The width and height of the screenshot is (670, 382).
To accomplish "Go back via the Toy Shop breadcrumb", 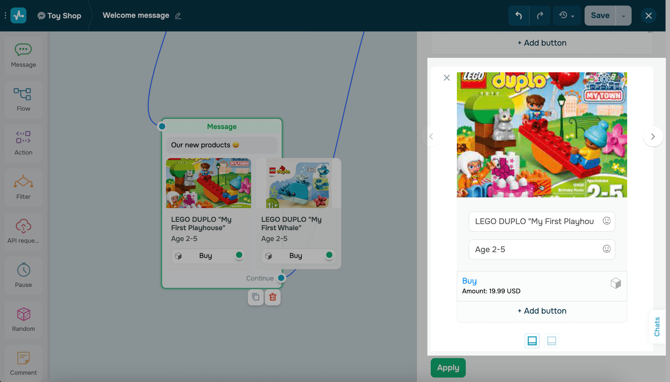I will click(x=64, y=15).
